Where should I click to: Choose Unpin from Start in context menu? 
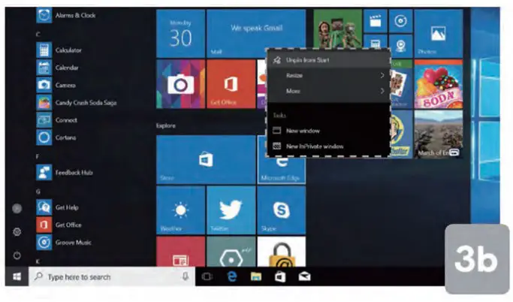(x=329, y=60)
